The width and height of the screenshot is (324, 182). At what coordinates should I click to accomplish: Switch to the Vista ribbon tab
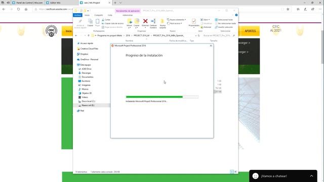click(110, 15)
